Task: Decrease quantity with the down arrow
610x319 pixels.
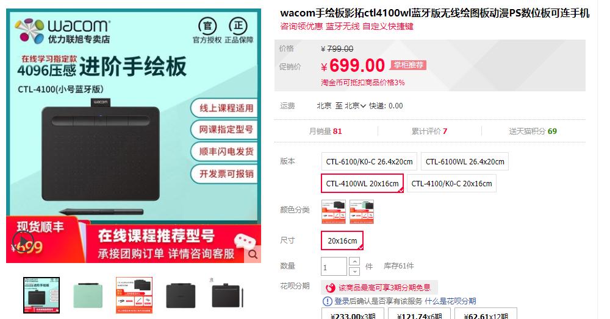Action: point(354,272)
